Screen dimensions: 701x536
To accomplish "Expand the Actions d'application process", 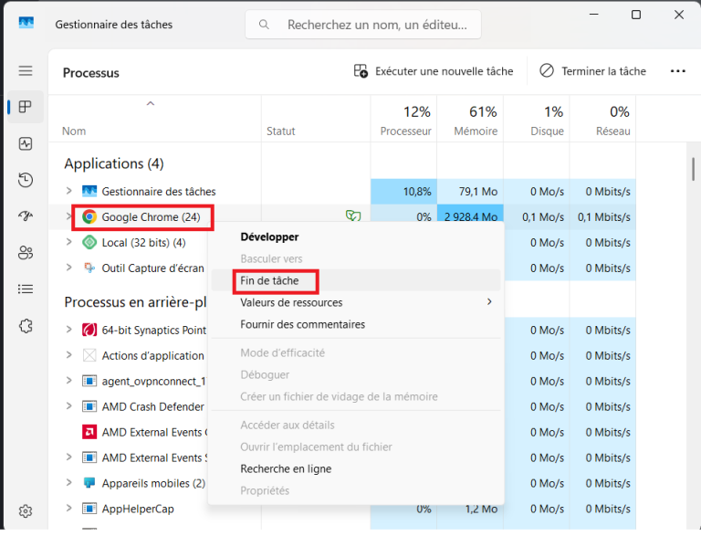I will (x=68, y=355).
